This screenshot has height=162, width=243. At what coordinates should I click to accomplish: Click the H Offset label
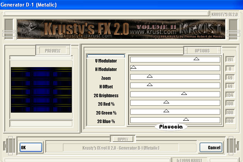tap(106, 87)
